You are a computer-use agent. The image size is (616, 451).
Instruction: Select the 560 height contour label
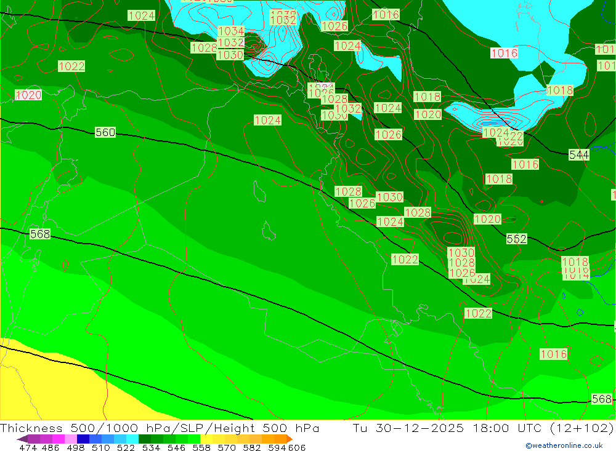tap(105, 132)
